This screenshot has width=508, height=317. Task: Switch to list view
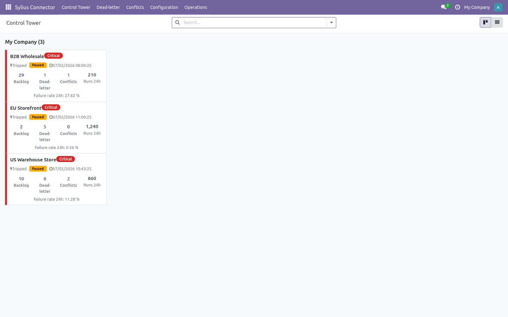[x=497, y=23]
